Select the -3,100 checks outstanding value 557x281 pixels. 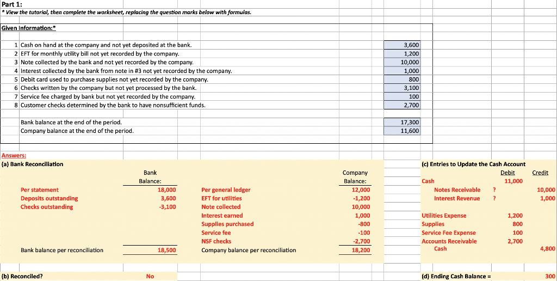coord(168,206)
